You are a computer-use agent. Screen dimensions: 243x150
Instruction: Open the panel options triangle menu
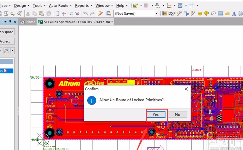(5, 22)
